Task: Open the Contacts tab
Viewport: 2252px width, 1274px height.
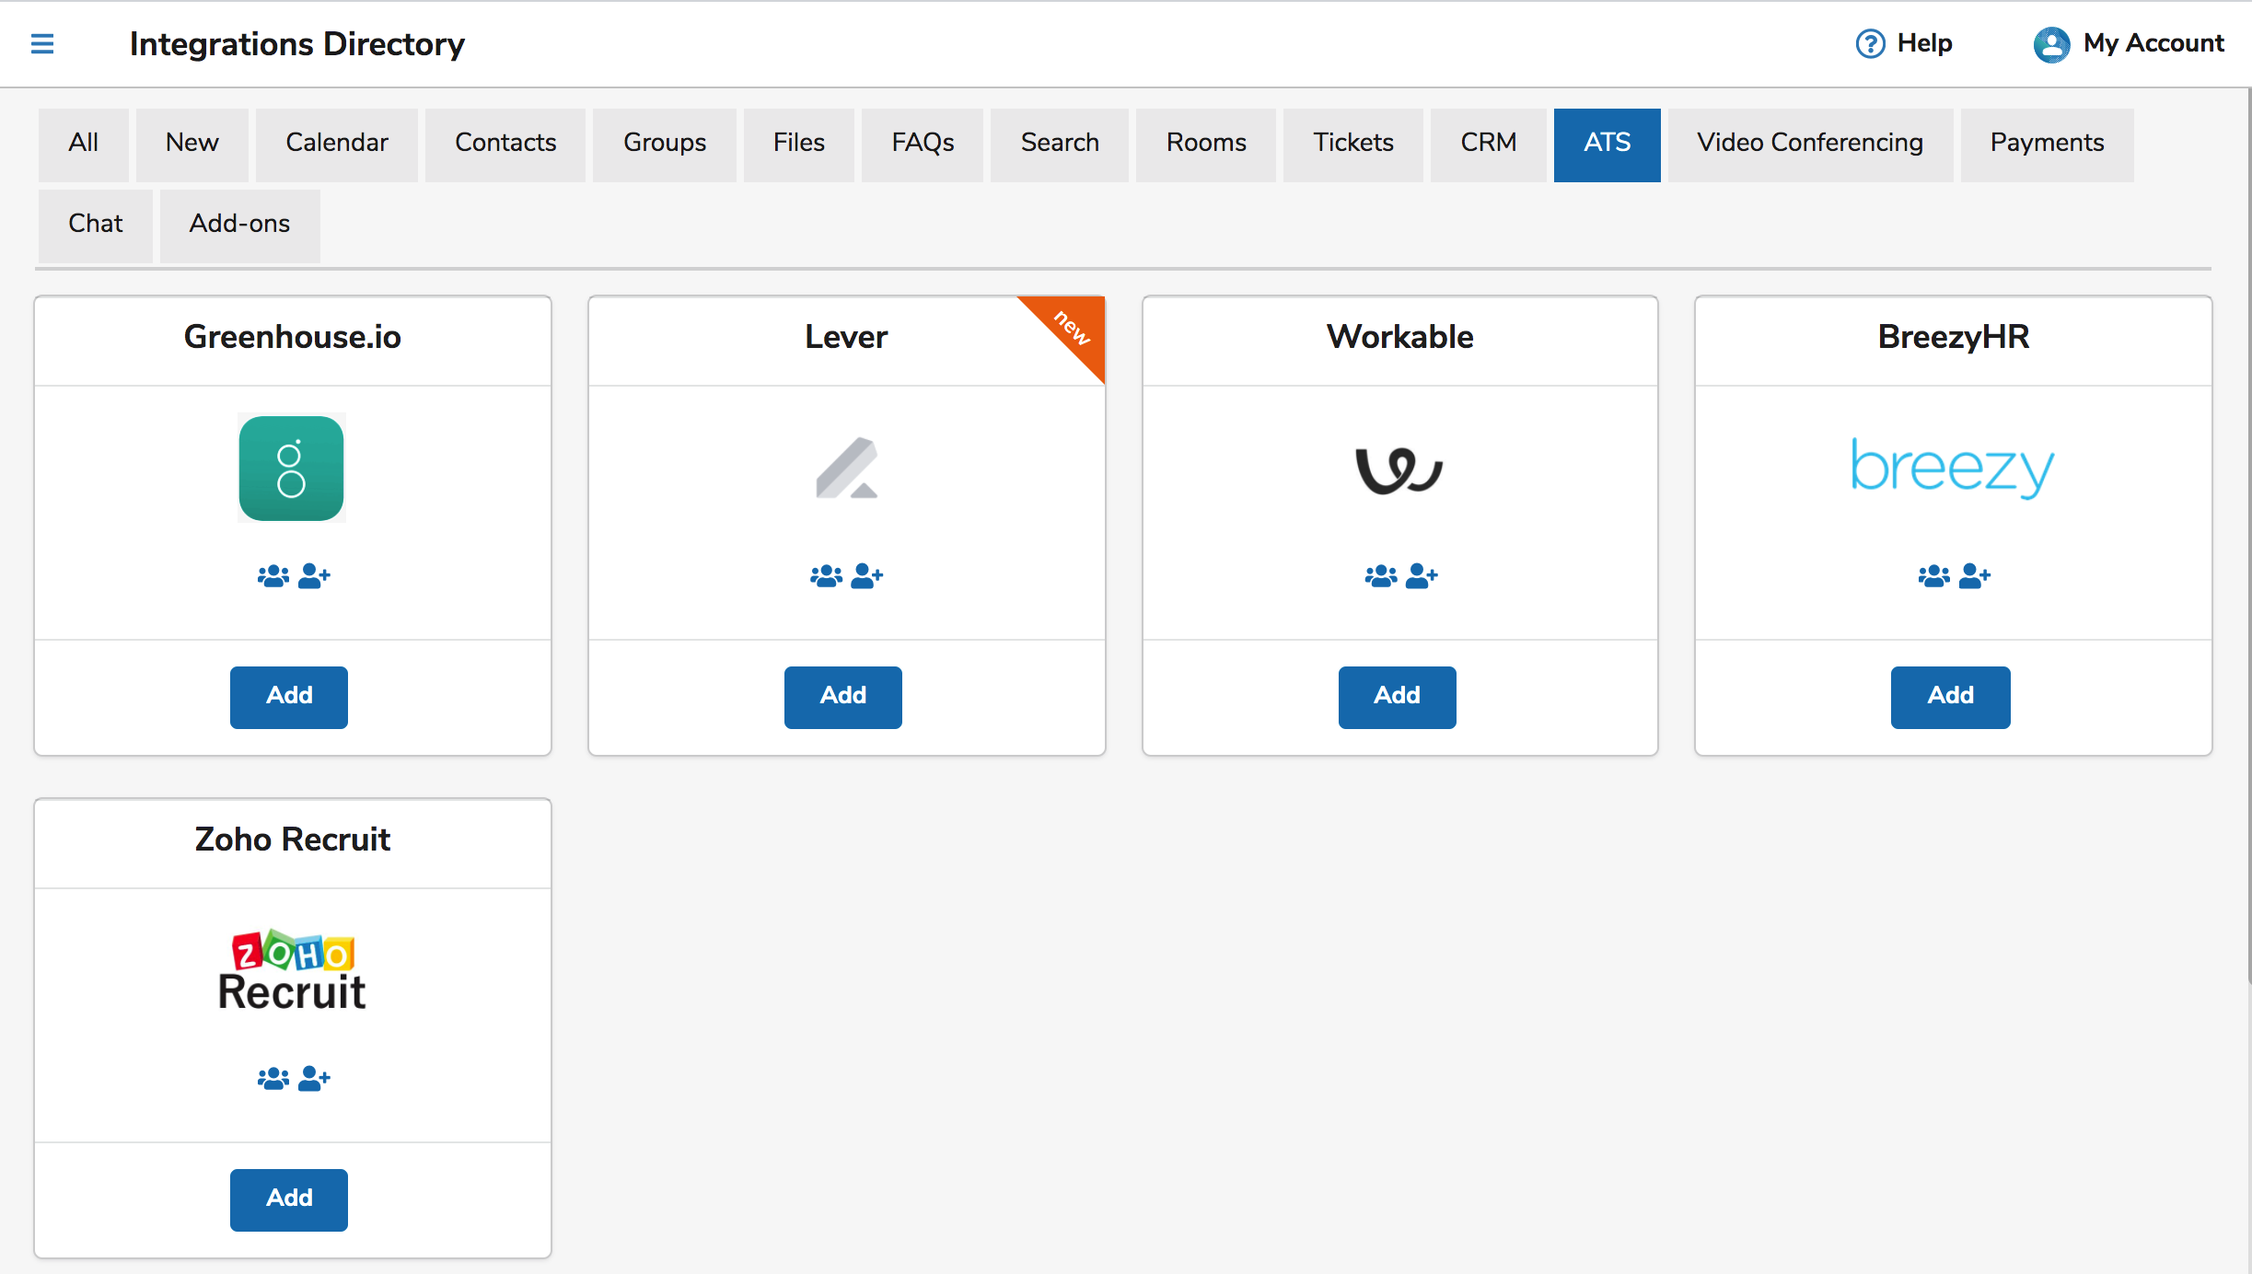Action: coord(505,144)
